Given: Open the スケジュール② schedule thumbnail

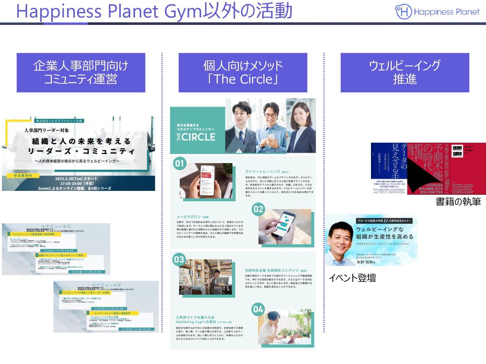Looking at the screenshot, I should 107,307.
